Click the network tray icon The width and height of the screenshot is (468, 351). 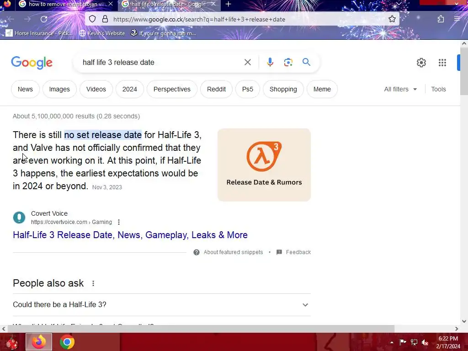coord(414,342)
